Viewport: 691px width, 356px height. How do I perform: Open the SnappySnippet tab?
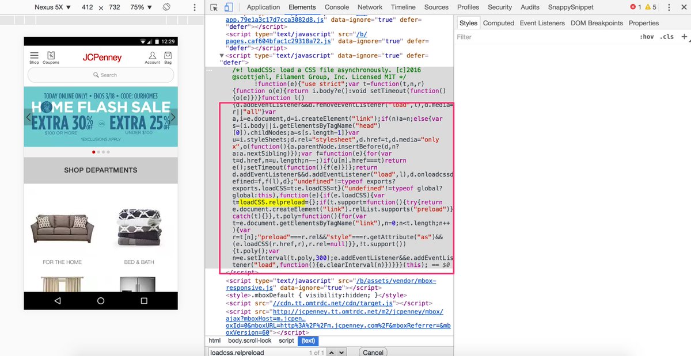[x=569, y=7]
